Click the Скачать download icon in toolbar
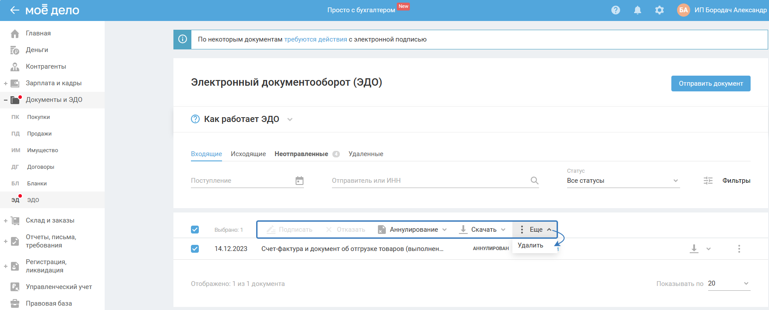 (x=463, y=230)
